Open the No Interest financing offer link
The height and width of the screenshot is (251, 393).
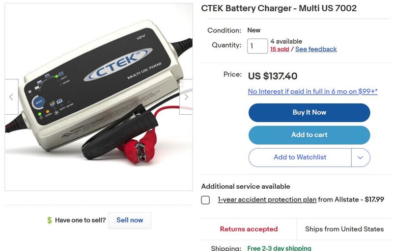click(312, 91)
